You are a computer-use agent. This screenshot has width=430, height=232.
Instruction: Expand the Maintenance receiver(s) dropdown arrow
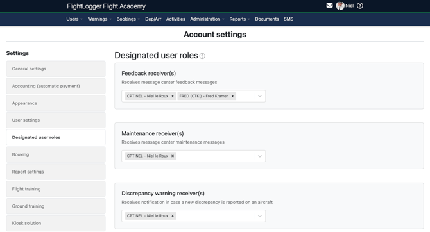[x=260, y=156]
